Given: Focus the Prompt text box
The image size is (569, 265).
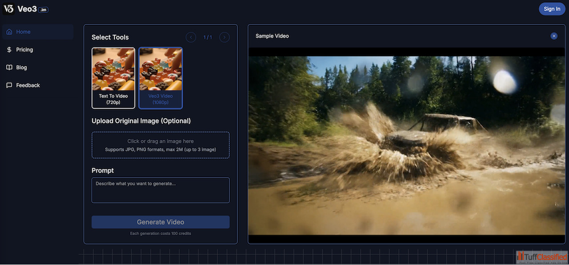Looking at the screenshot, I should 160,190.
